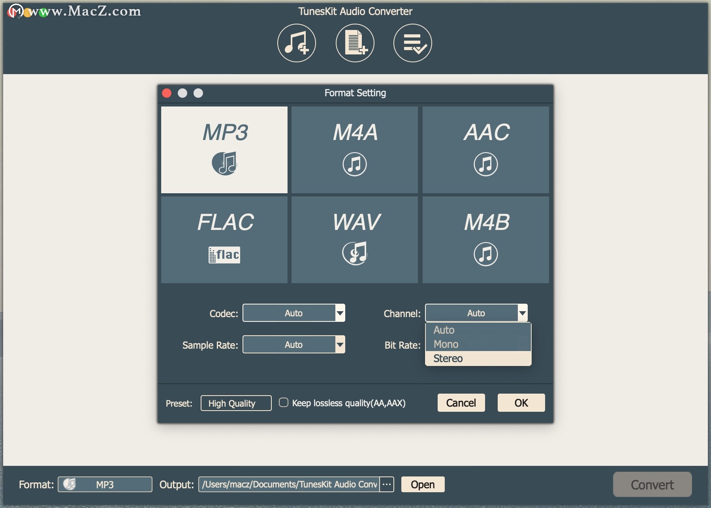Dismiss the dialog with Cancel
Image resolution: width=711 pixels, height=508 pixels.
tap(461, 403)
